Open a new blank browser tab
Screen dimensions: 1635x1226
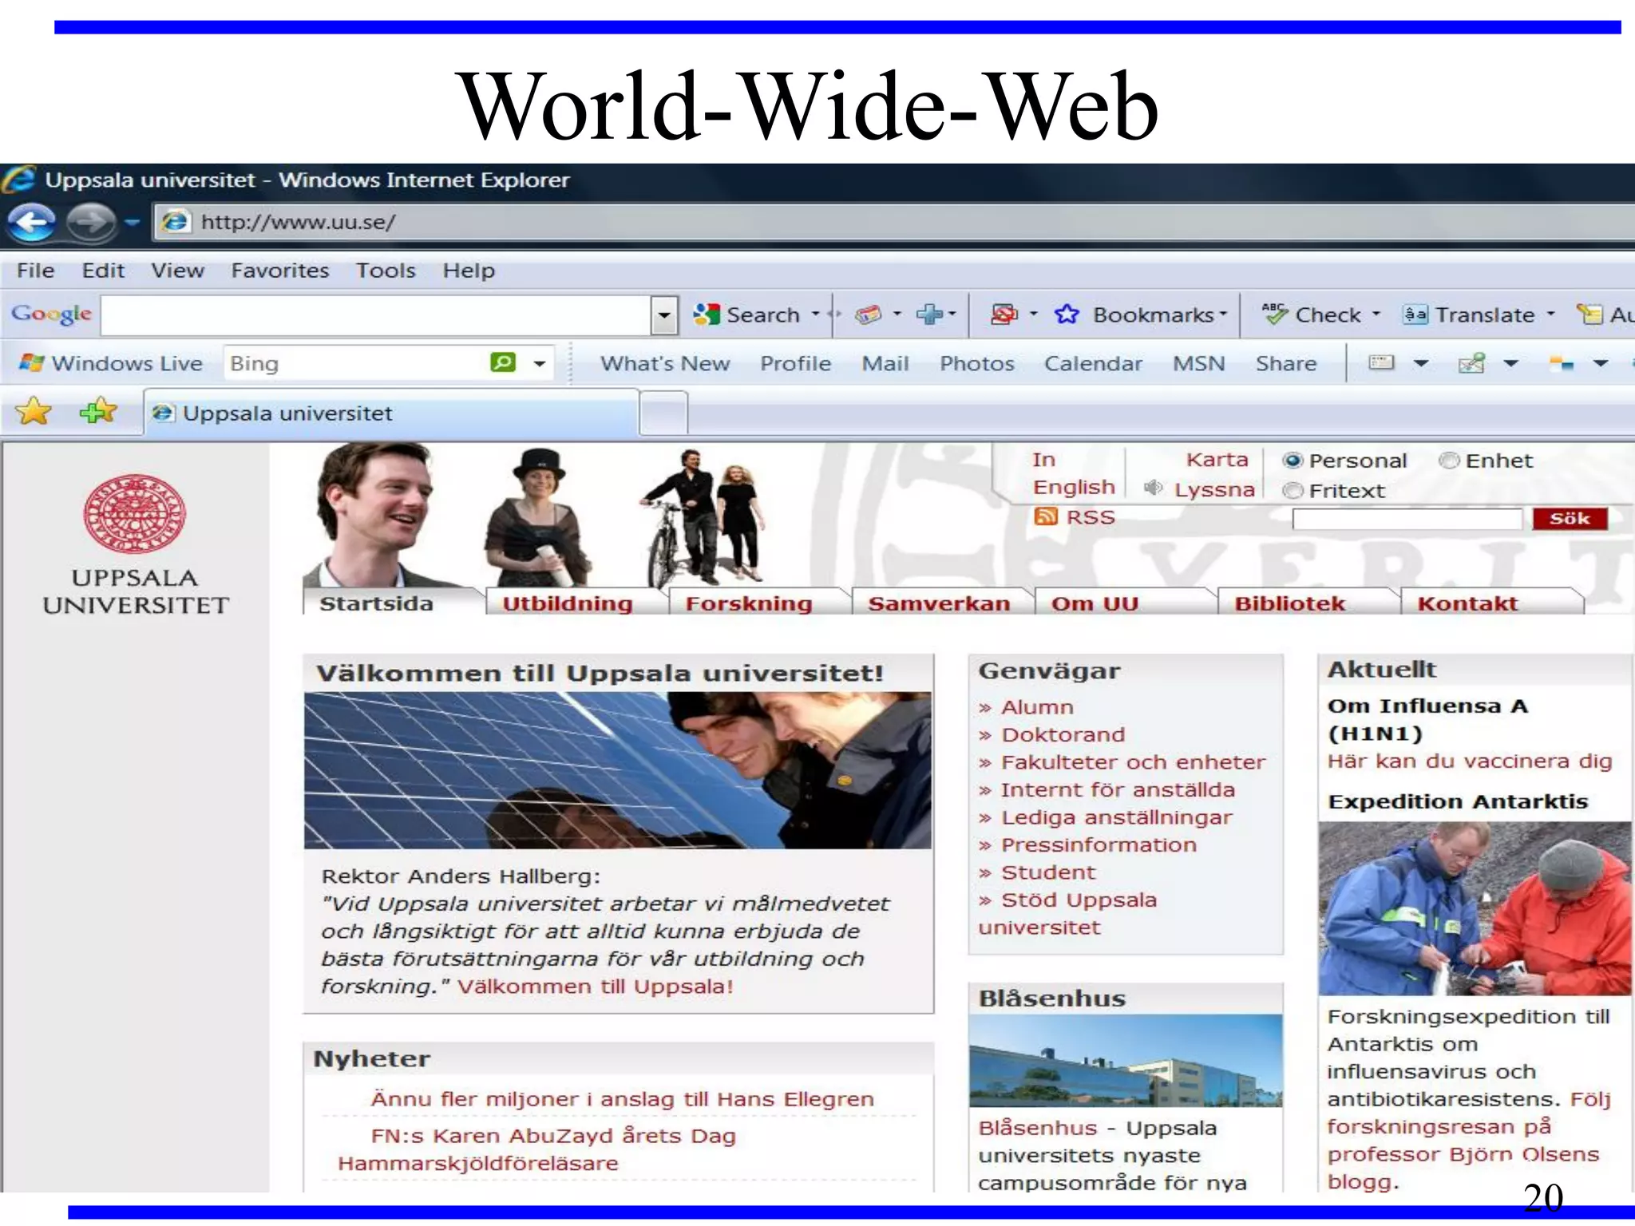pos(663,413)
